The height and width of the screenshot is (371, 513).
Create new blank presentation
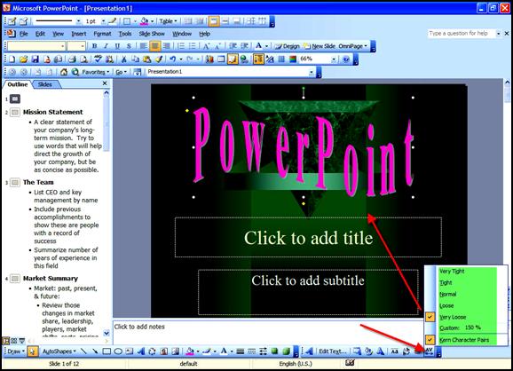(x=12, y=59)
